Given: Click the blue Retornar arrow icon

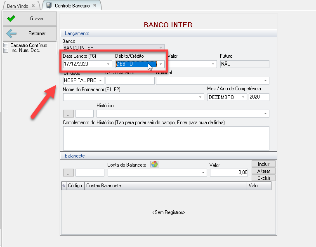Looking at the screenshot, I should click(11, 33).
